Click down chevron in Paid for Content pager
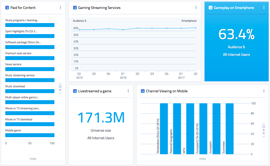This screenshot has height=166, width=270. coord(60,93)
